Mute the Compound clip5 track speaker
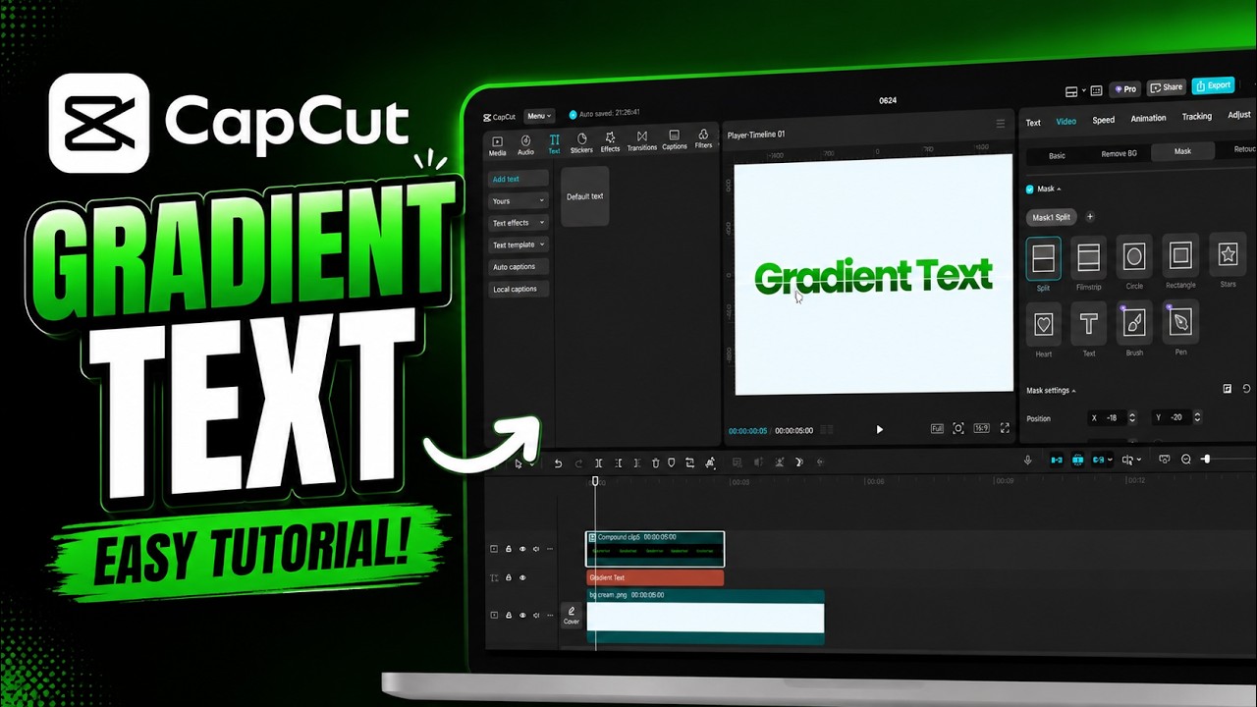 (536, 549)
